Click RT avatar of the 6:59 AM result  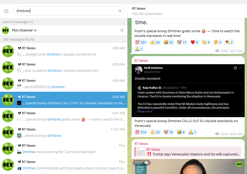tap(8, 84)
